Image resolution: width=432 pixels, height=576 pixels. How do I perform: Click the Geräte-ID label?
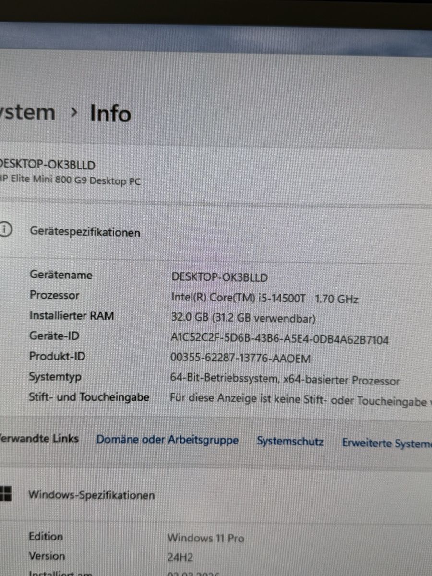[54, 336]
